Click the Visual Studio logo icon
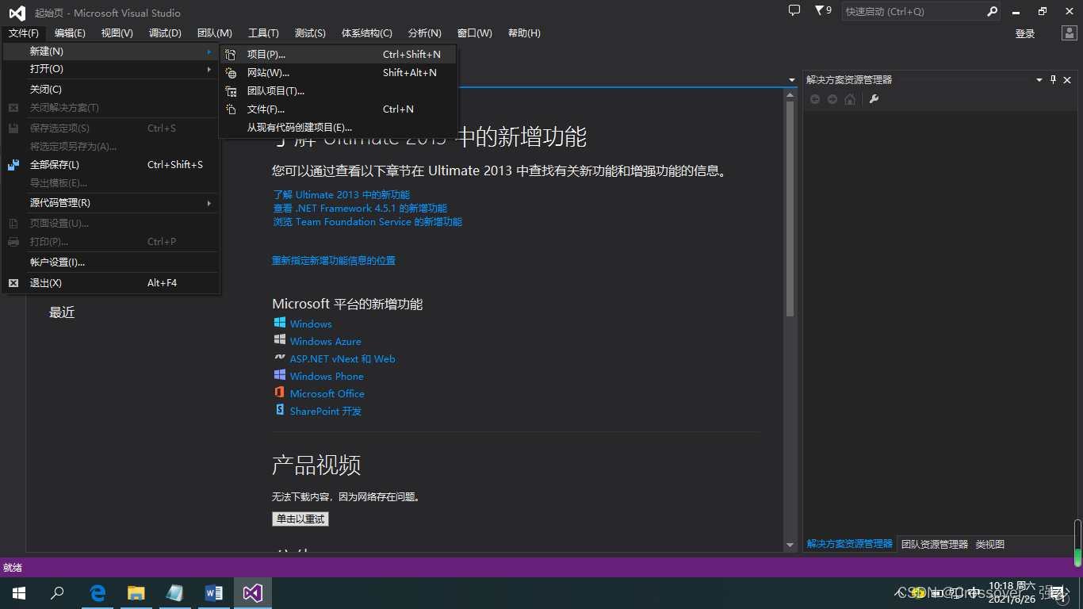The height and width of the screenshot is (609, 1083). click(x=17, y=13)
